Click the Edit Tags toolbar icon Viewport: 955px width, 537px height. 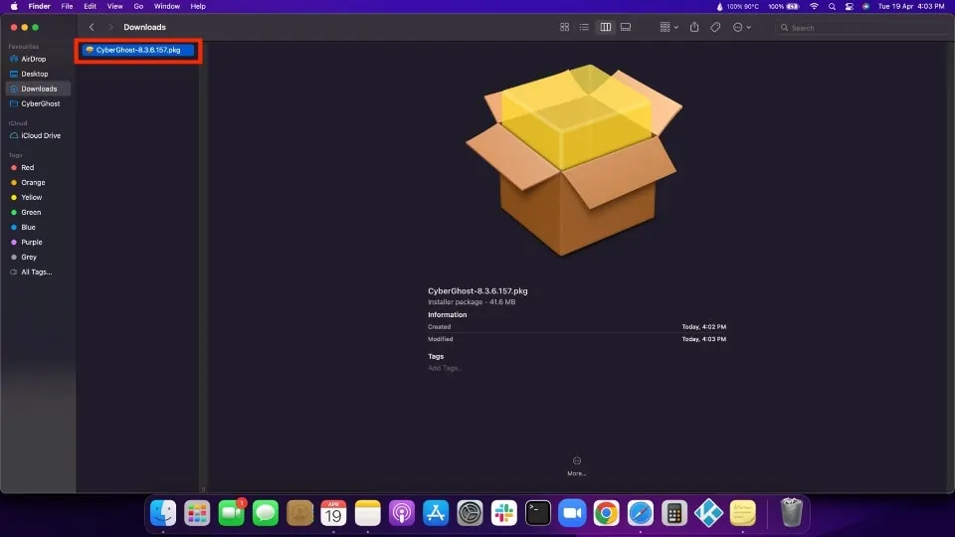click(715, 27)
